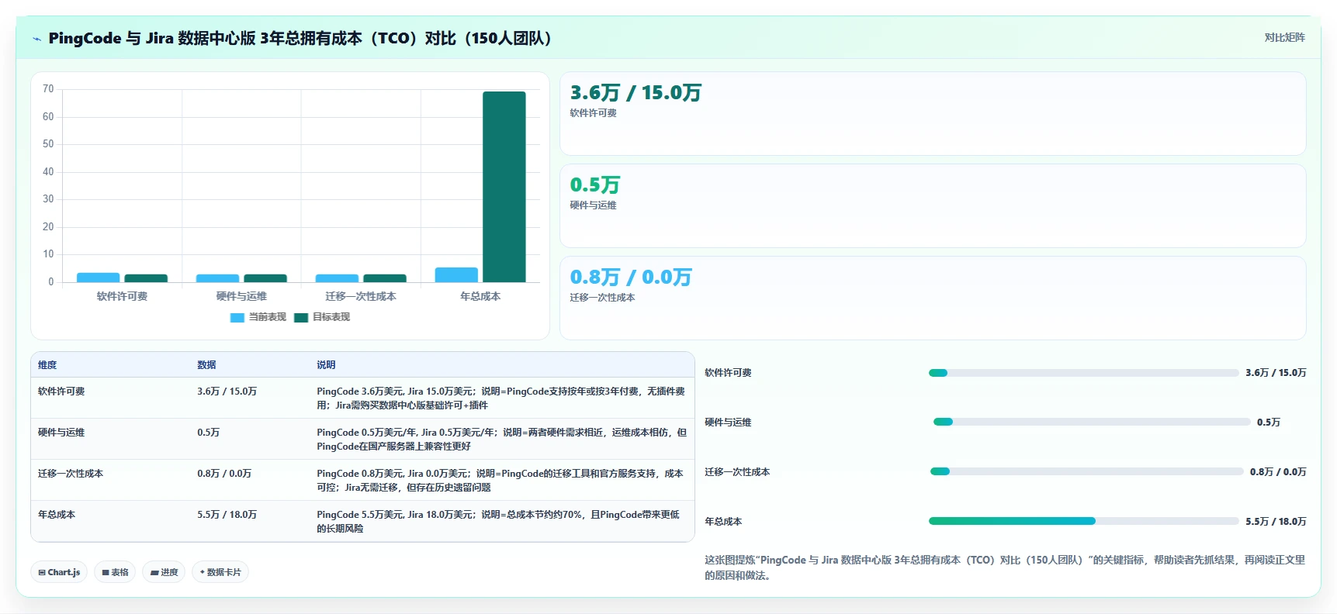This screenshot has width=1337, height=614.
Task: Click the description starting PingCode 3.6万美元
Action: click(501, 398)
